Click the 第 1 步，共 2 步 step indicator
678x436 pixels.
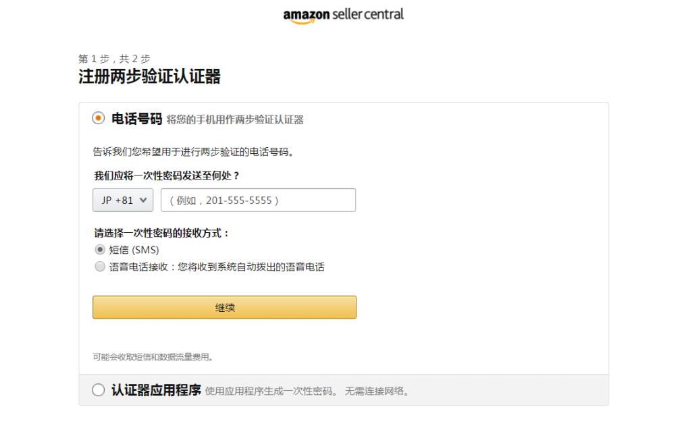pos(114,59)
